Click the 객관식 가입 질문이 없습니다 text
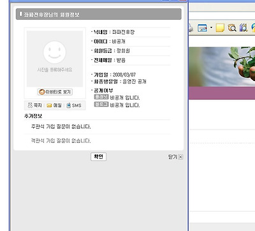This screenshot has height=231, width=255. coord(61,141)
